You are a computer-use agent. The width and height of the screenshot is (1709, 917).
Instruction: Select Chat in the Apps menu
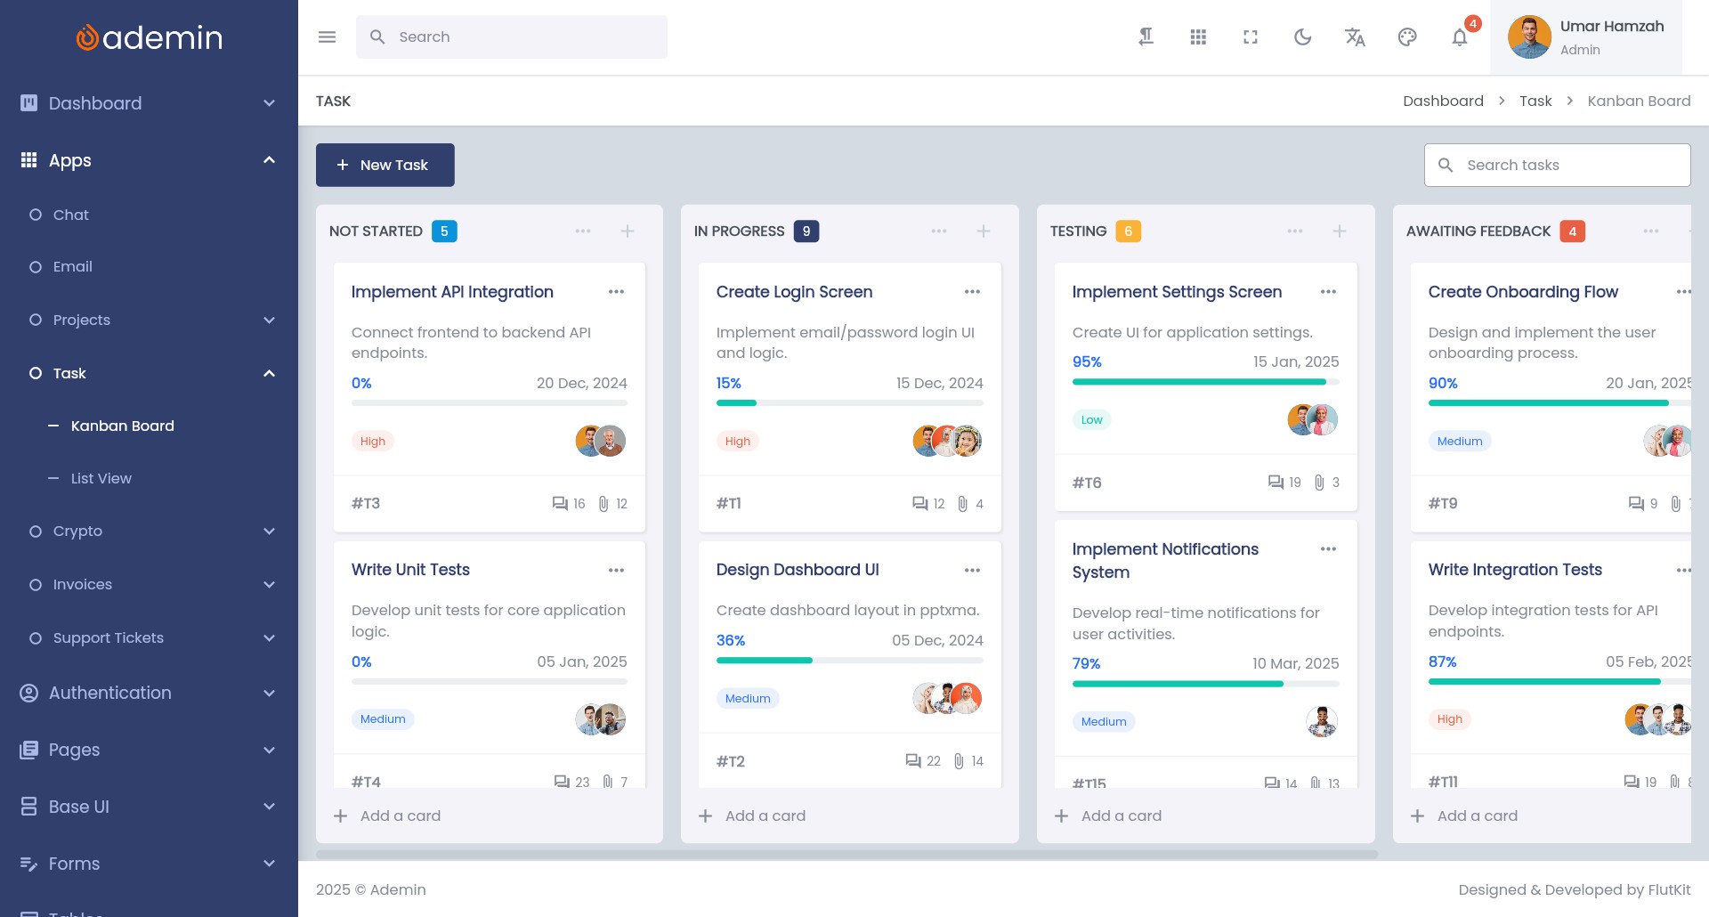(71, 215)
